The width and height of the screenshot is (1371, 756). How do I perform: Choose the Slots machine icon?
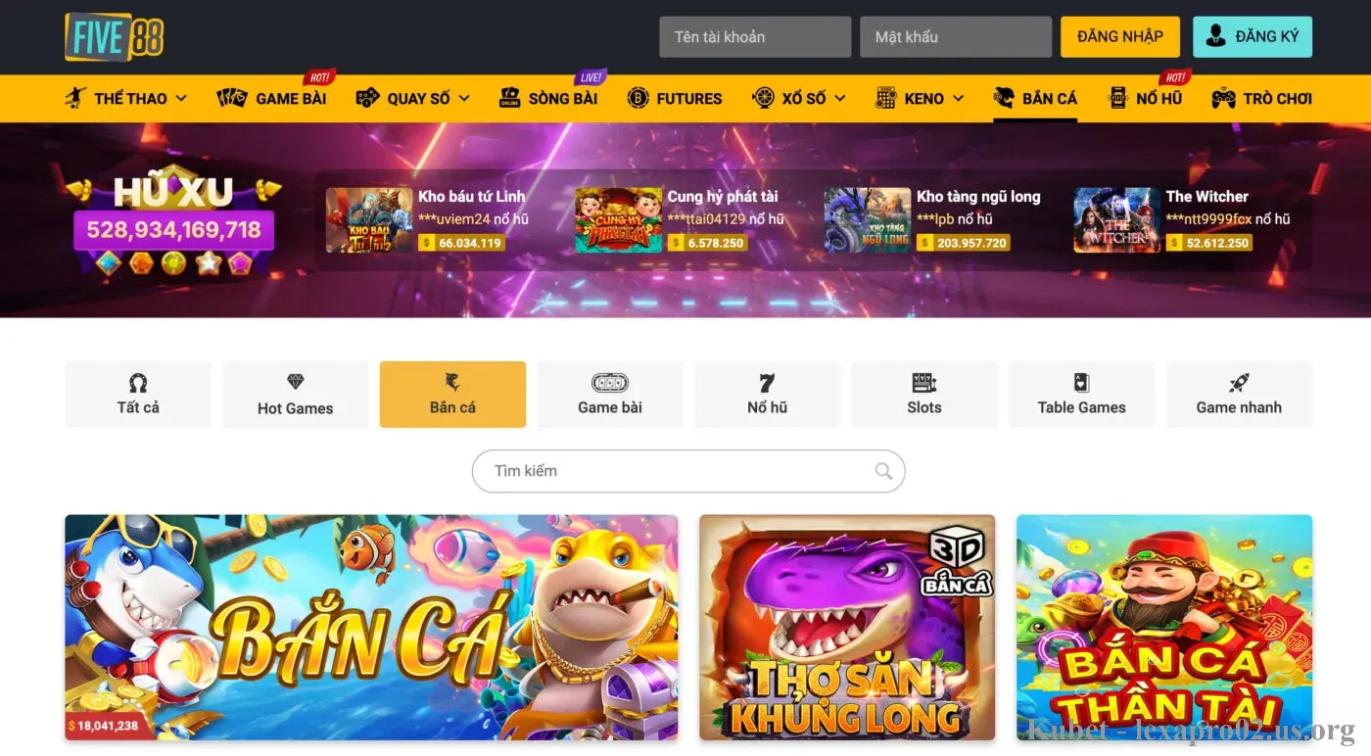[923, 382]
